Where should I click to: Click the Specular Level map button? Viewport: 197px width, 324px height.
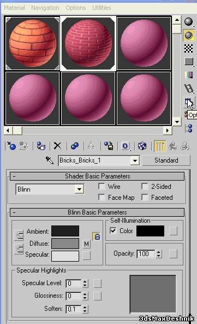point(97,283)
